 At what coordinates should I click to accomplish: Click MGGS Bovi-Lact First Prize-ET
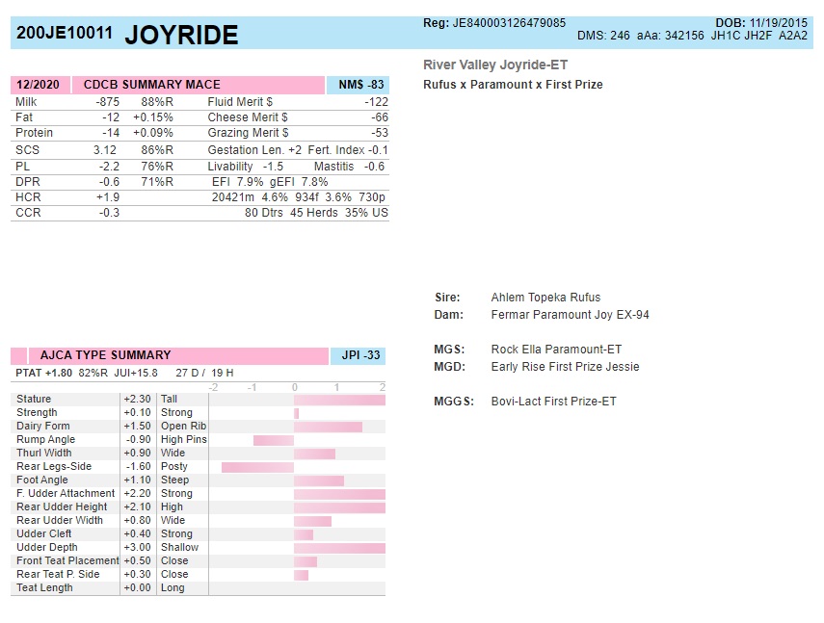[553, 402]
